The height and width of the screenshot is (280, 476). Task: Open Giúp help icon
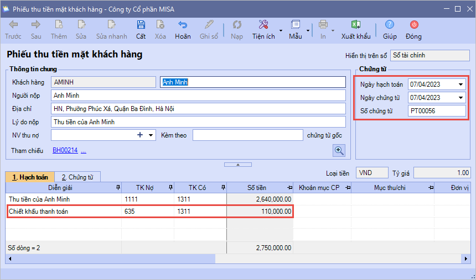pos(390,25)
